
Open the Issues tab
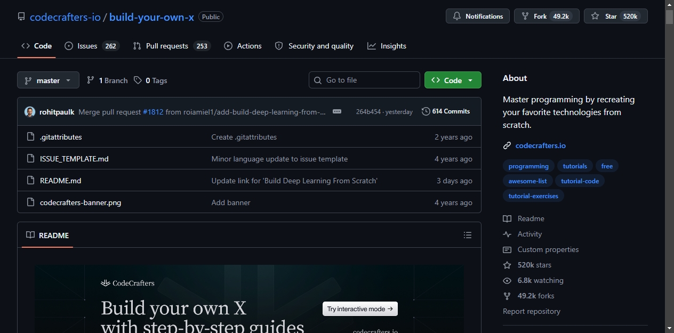[x=92, y=46]
